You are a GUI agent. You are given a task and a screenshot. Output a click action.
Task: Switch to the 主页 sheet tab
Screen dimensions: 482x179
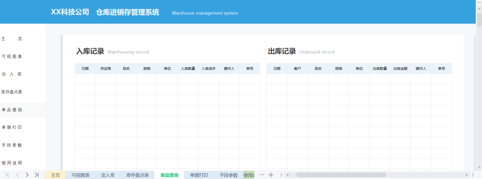point(55,175)
